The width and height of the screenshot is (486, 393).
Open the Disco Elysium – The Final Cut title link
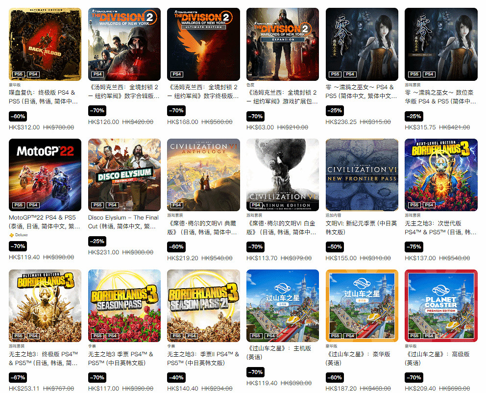(x=123, y=222)
